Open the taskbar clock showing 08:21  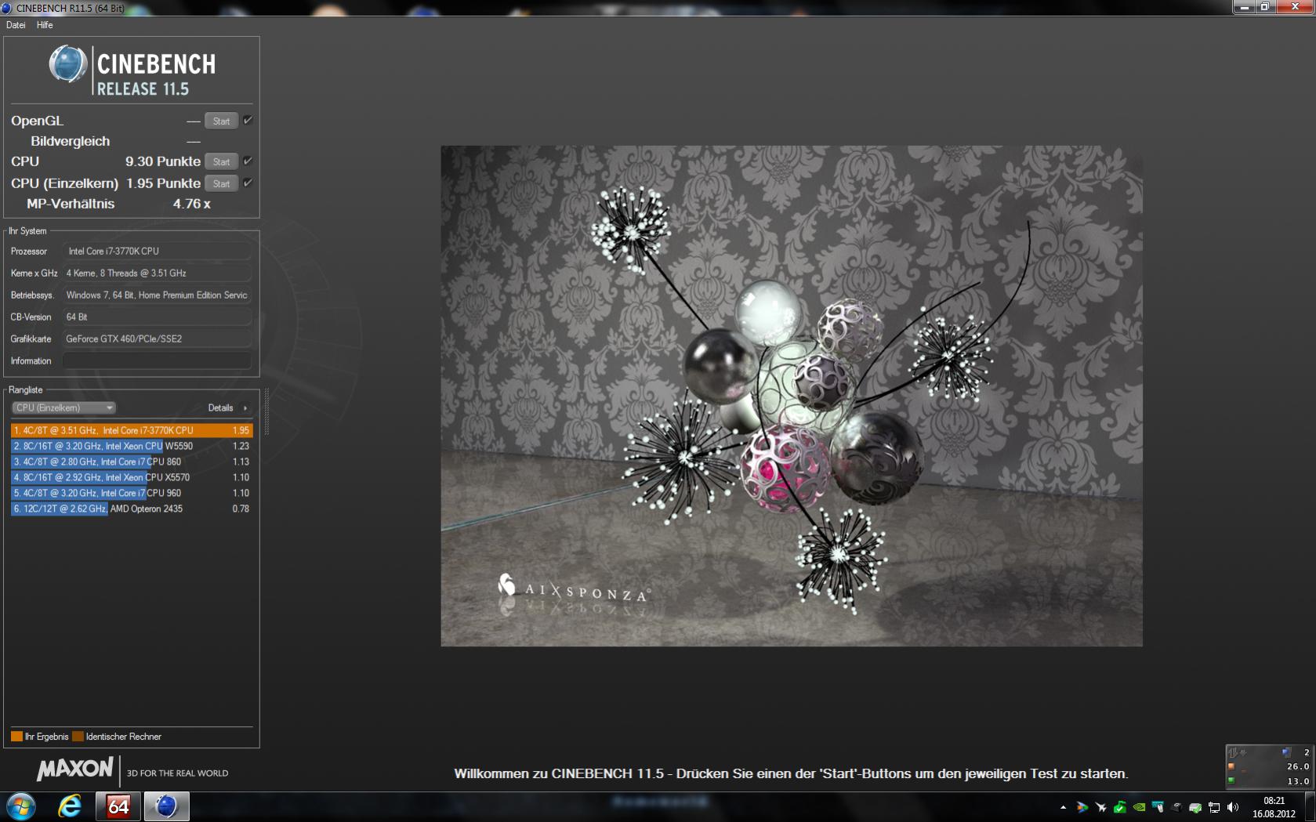[1274, 807]
